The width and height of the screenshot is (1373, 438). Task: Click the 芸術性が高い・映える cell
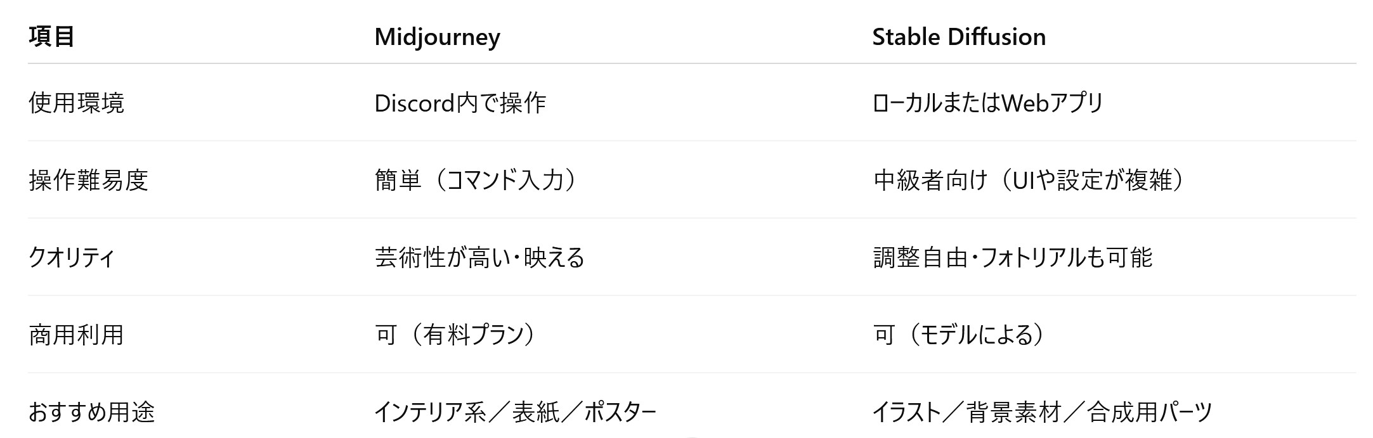[479, 258]
